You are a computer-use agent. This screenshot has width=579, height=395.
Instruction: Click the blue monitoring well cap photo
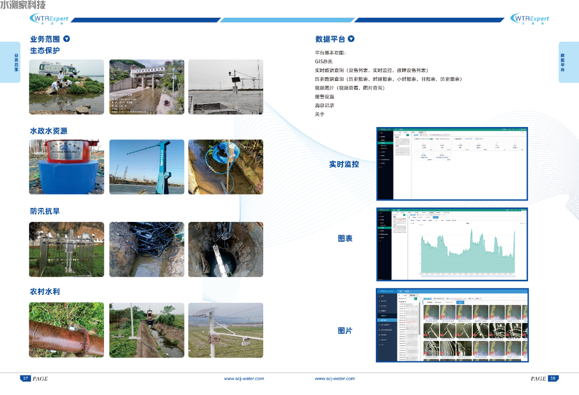tap(66, 167)
